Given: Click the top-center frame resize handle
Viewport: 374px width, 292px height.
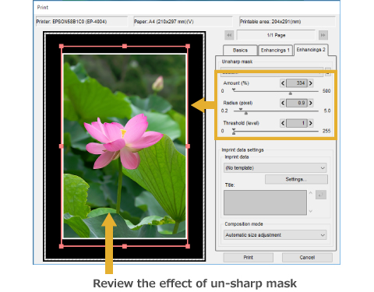Looking at the screenshot, I should [125, 46].
